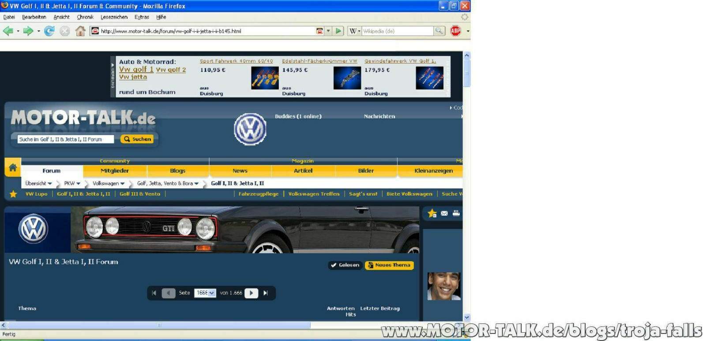Click the green Go arrow beside URL bar

pos(338,31)
